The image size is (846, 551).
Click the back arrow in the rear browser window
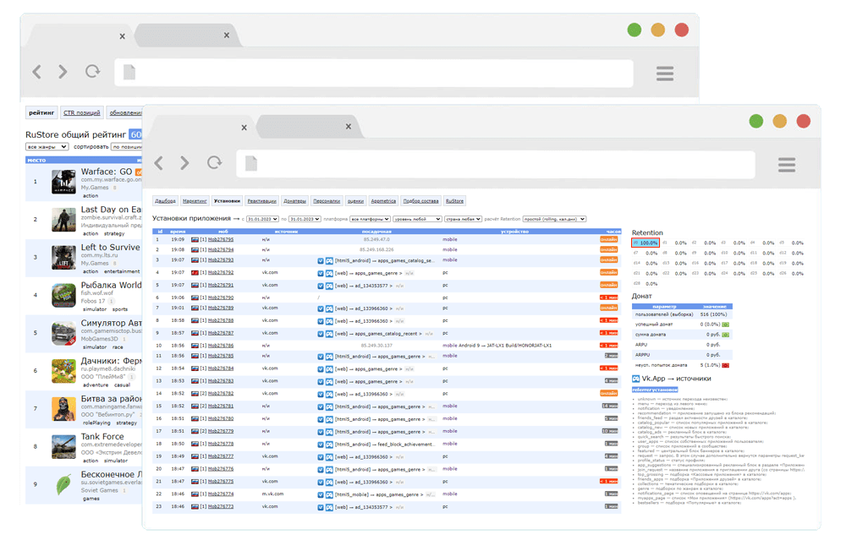tap(36, 72)
